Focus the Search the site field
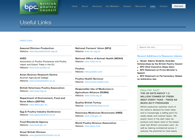The image size is (195, 139). 160,47
